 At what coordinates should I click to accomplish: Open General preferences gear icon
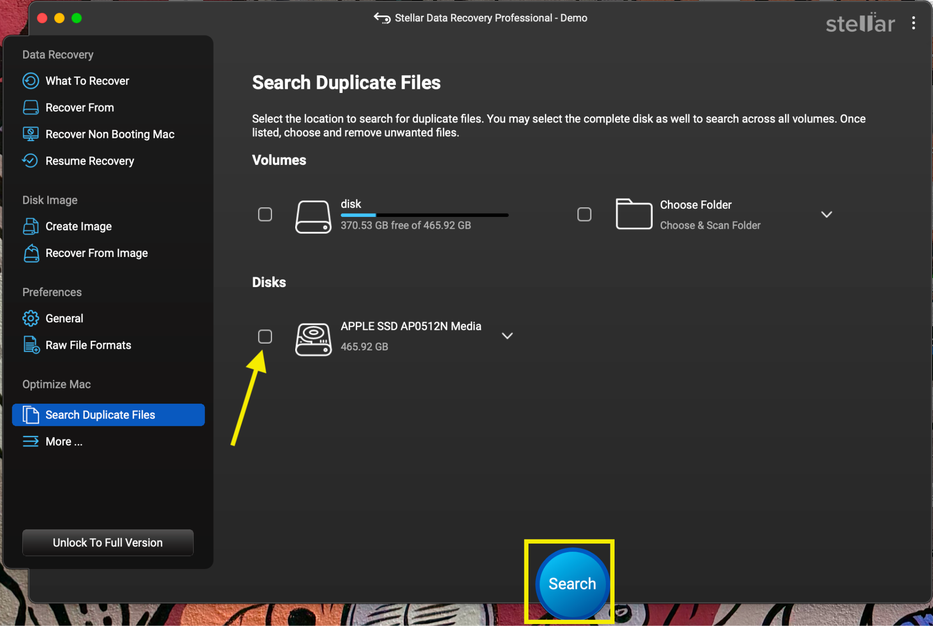pyautogui.click(x=30, y=318)
